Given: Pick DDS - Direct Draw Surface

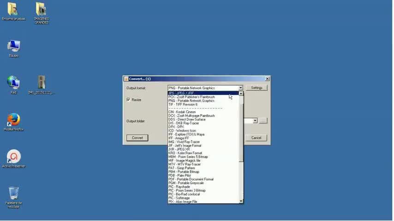Looking at the screenshot, I should pyautogui.click(x=203, y=119).
